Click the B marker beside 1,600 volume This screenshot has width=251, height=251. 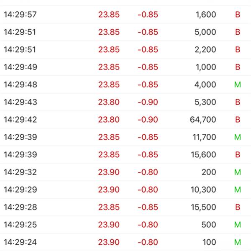pos(238,15)
